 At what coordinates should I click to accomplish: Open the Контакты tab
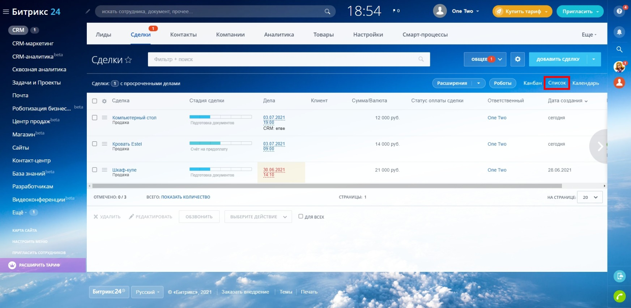coord(183,35)
